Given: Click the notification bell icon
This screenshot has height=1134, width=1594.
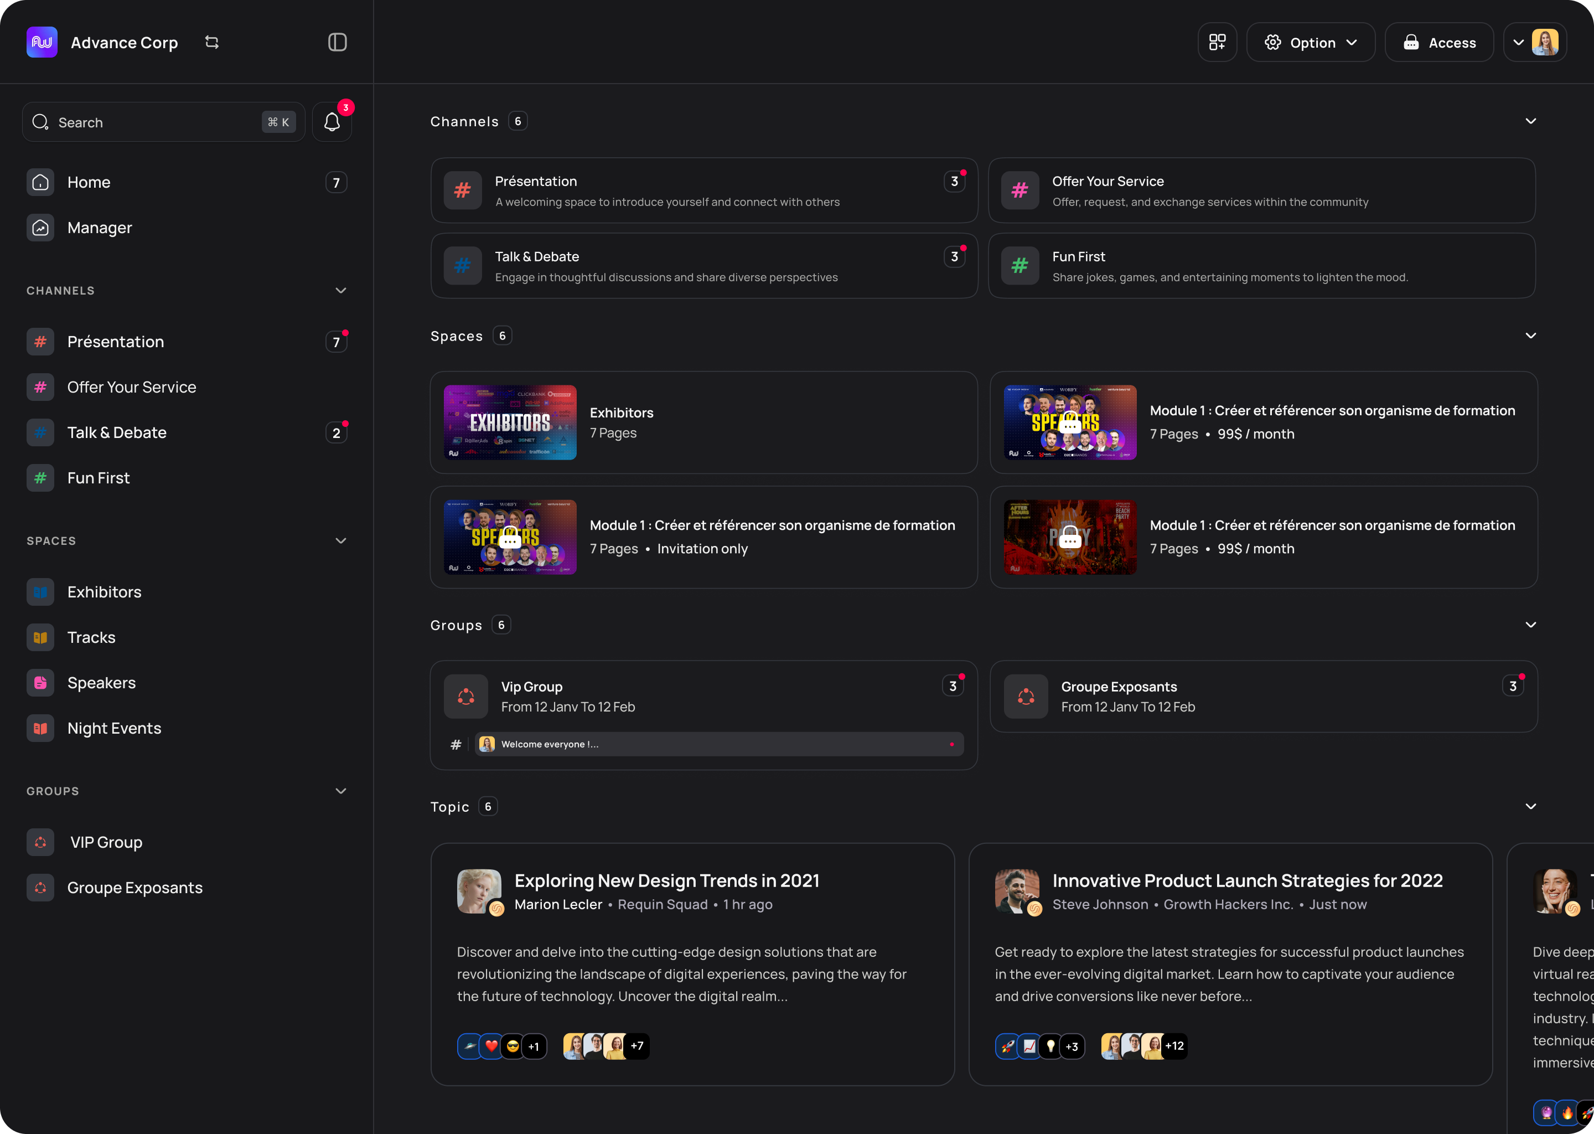Looking at the screenshot, I should 332,122.
